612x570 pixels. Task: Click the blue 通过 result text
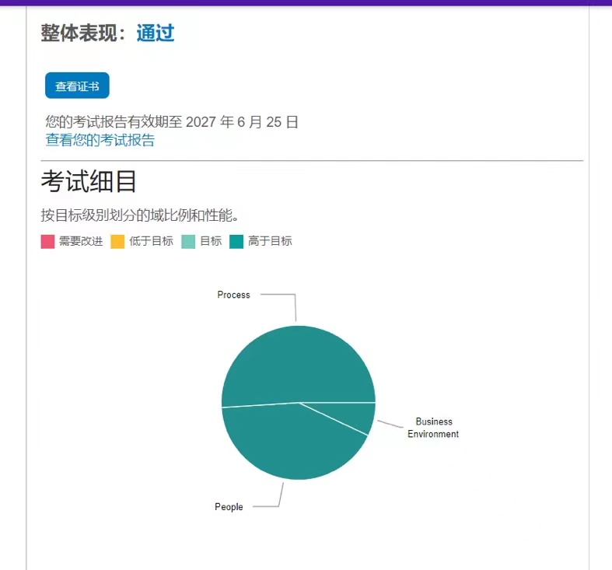pos(156,33)
